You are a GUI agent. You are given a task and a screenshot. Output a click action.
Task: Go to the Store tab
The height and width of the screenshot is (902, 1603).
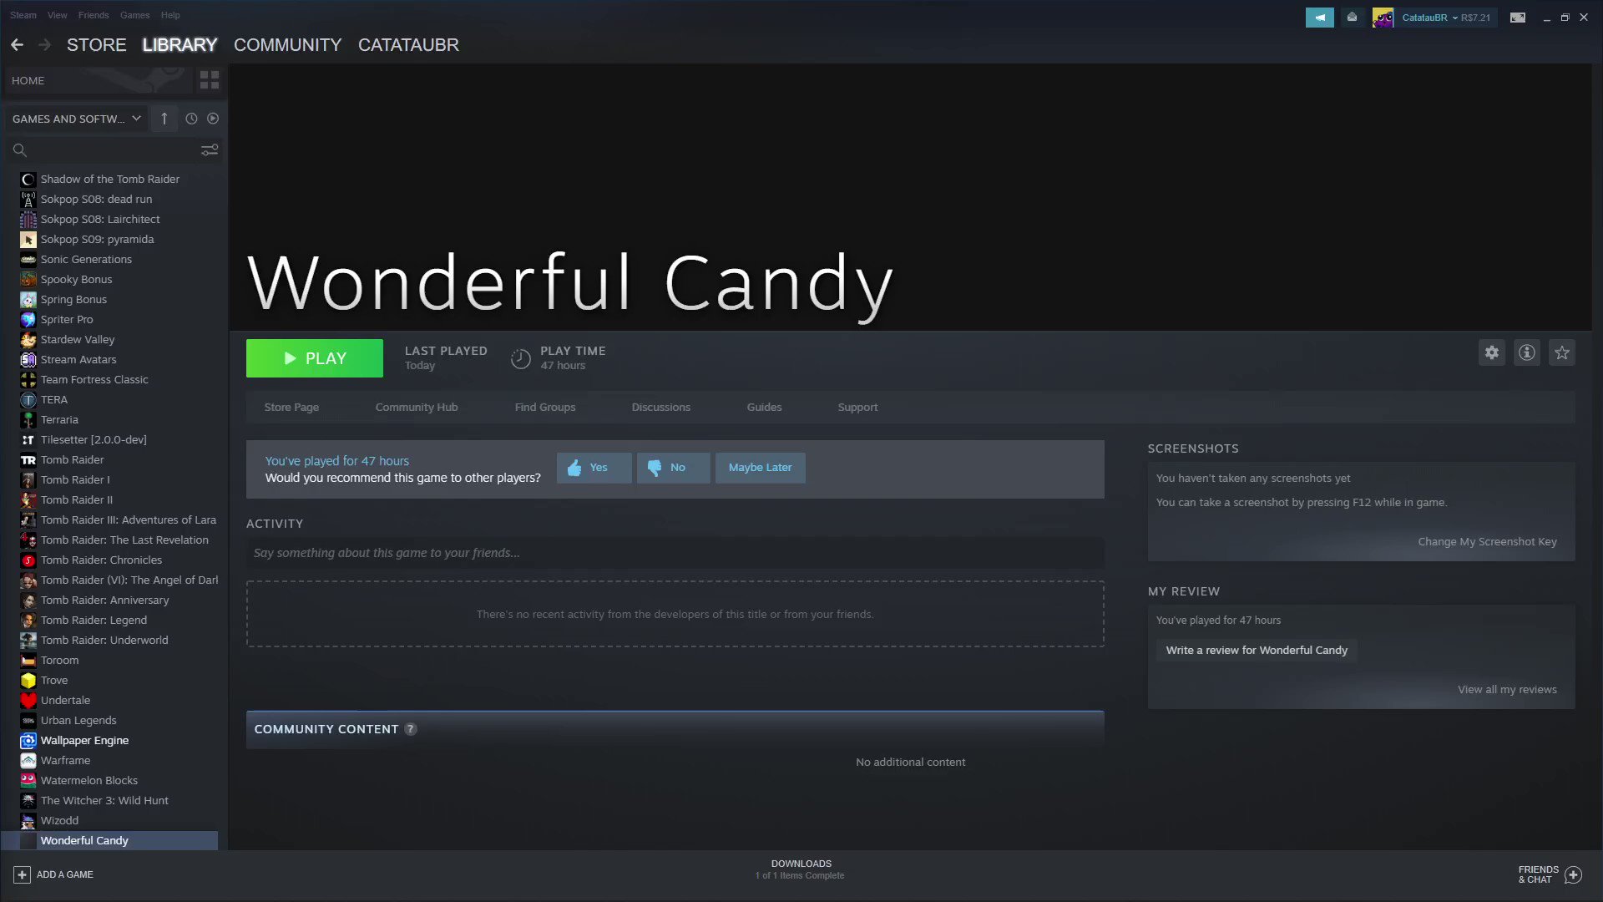tap(97, 45)
